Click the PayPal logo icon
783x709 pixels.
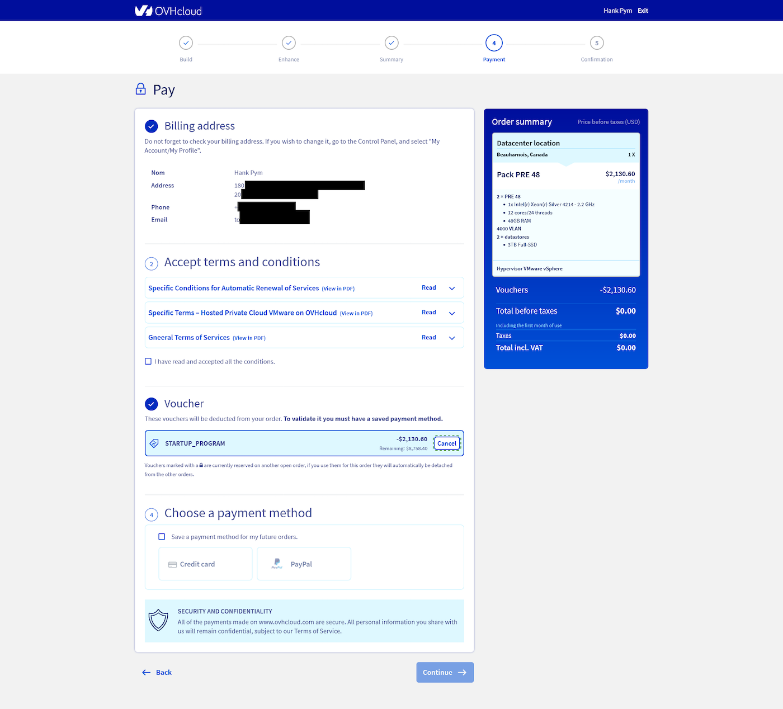pyautogui.click(x=277, y=564)
